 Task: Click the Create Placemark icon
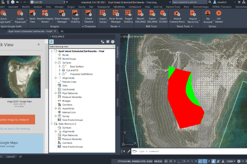(x=19, y=14)
